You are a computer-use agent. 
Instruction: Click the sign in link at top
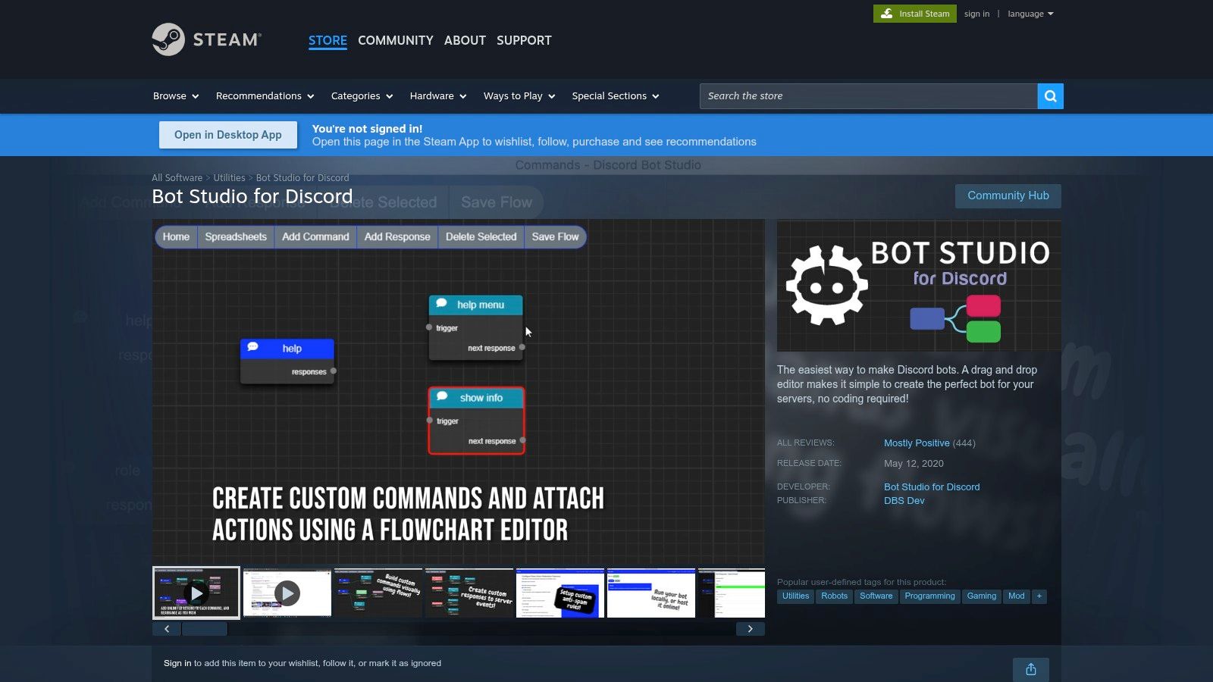[976, 14]
